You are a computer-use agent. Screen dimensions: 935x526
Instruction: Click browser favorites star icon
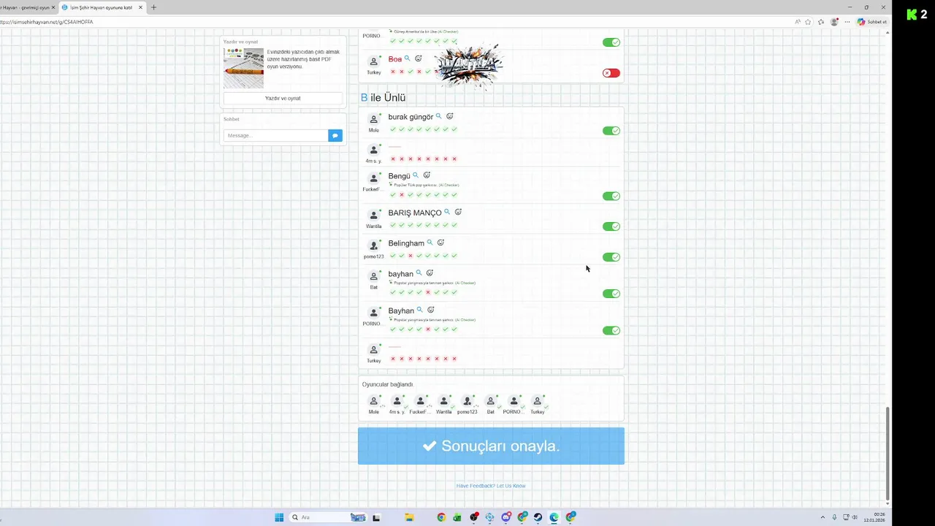808,22
